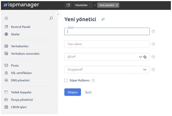Open SSL sertifikaları from sidebar
This screenshot has height=116, width=172.
point(21,73)
